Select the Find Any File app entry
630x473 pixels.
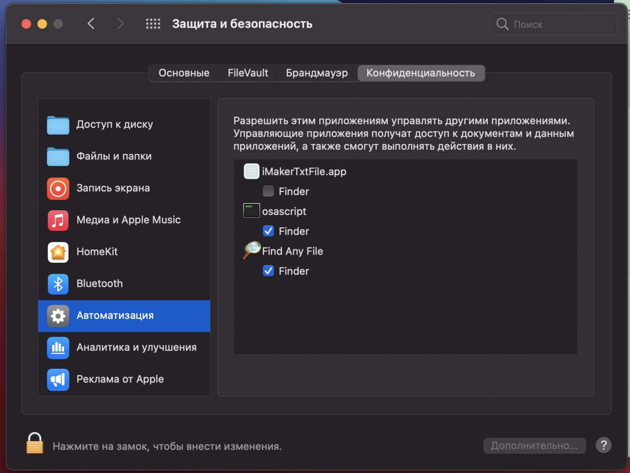pos(292,251)
